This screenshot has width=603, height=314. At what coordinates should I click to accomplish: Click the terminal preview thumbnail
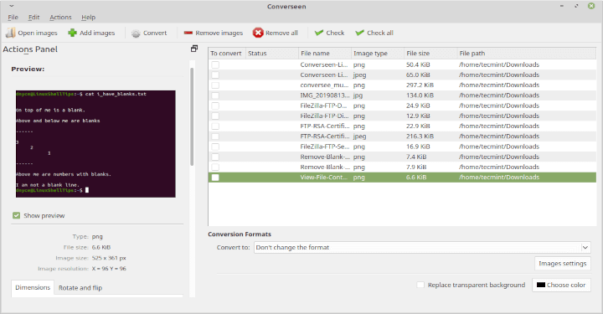[x=95, y=144]
